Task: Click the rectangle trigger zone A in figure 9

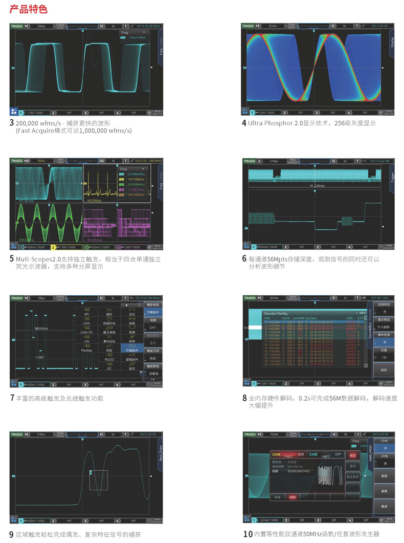Action: click(99, 480)
